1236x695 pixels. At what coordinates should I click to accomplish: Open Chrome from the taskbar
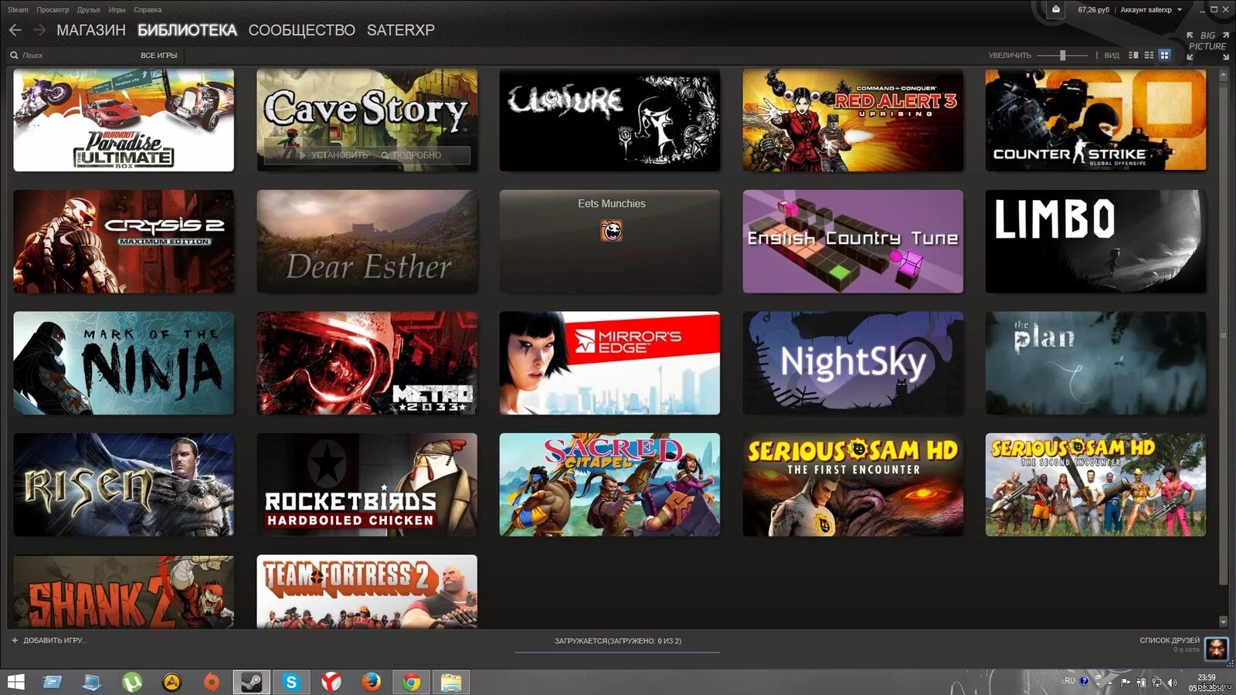[x=411, y=682]
